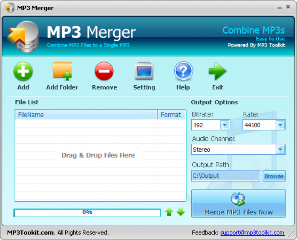Click the green Add file icon
Image resolution: width=297 pixels, height=240 pixels.
point(23,71)
